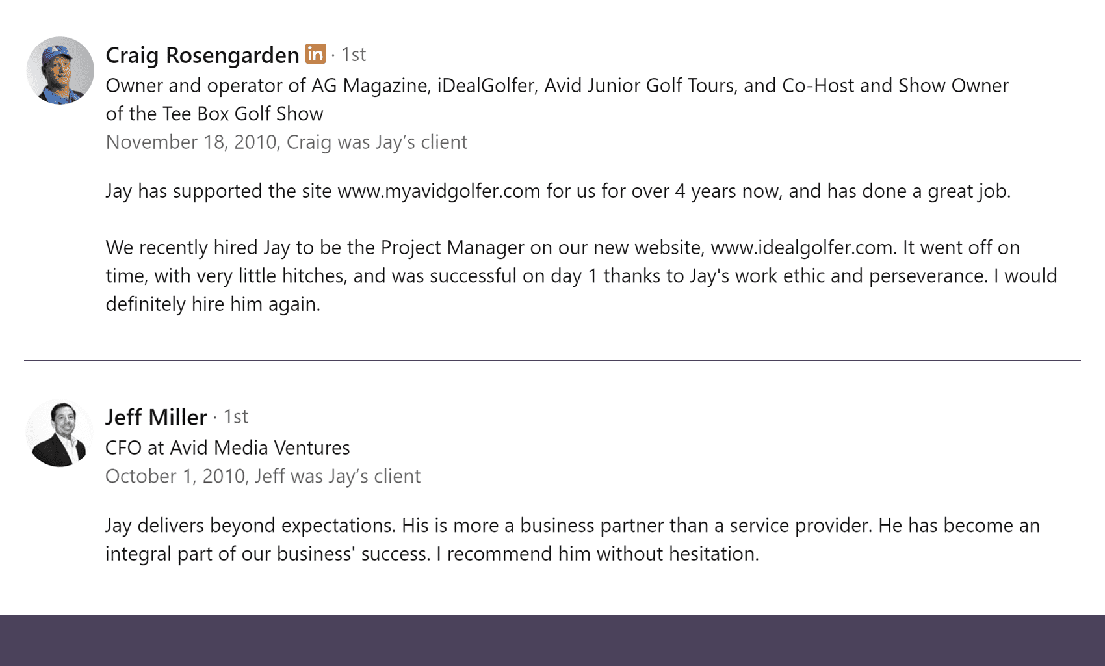
Task: Click 'recommend him without hesitation' text
Action: coord(602,554)
